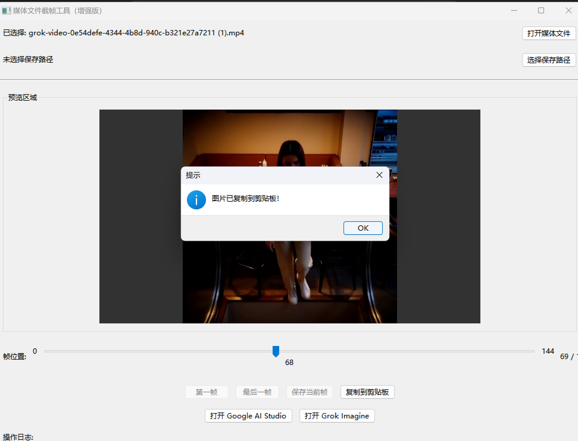This screenshot has width=578, height=441.
Task: Click the 未选择保存路径 label
Action: pyautogui.click(x=28, y=60)
